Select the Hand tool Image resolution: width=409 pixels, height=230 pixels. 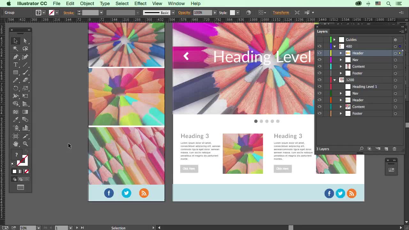16,144
